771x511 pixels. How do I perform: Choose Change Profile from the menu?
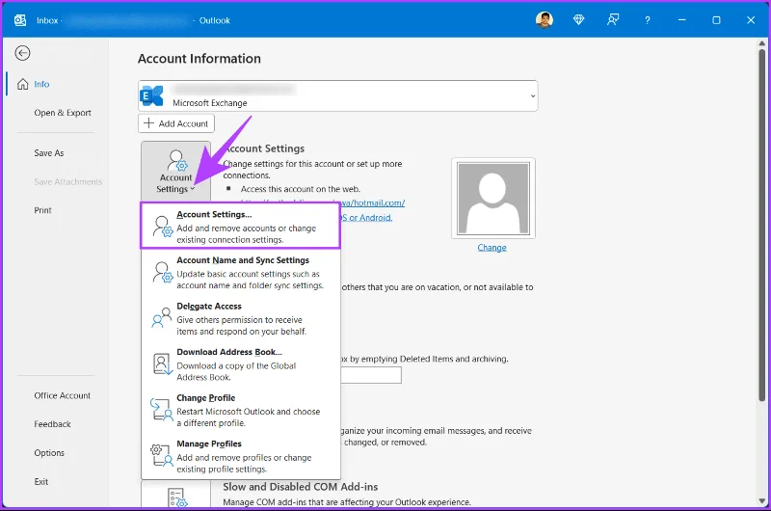240,410
